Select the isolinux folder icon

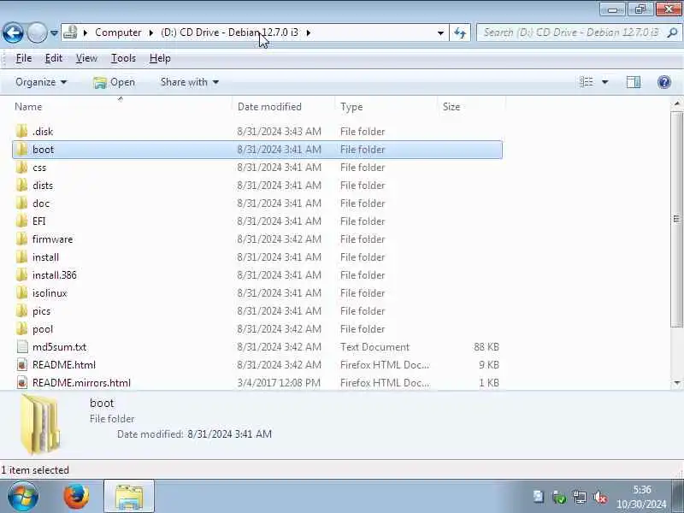point(21,293)
